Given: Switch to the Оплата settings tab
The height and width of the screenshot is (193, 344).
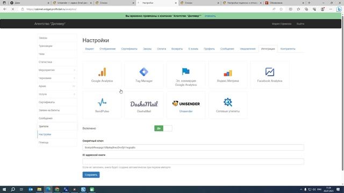Looking at the screenshot, I should pos(161,49).
